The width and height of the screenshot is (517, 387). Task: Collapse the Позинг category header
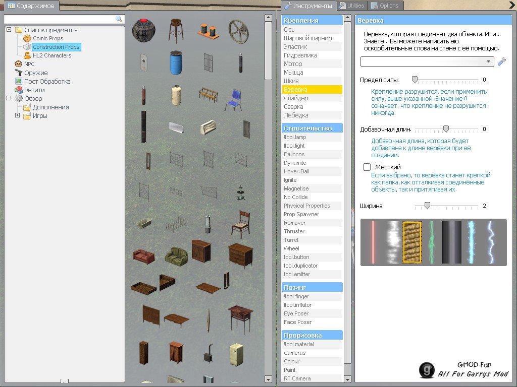coord(312,287)
